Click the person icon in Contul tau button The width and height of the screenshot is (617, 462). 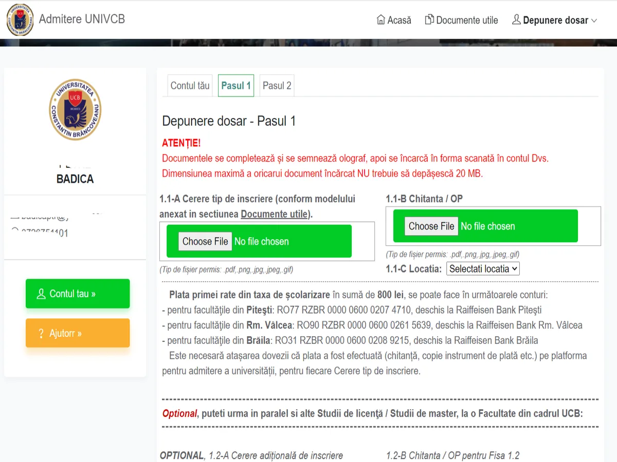(x=41, y=294)
